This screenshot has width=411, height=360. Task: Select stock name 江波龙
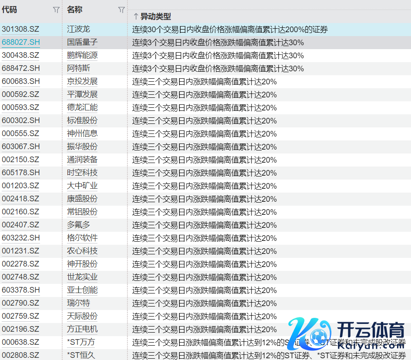[x=79, y=29]
